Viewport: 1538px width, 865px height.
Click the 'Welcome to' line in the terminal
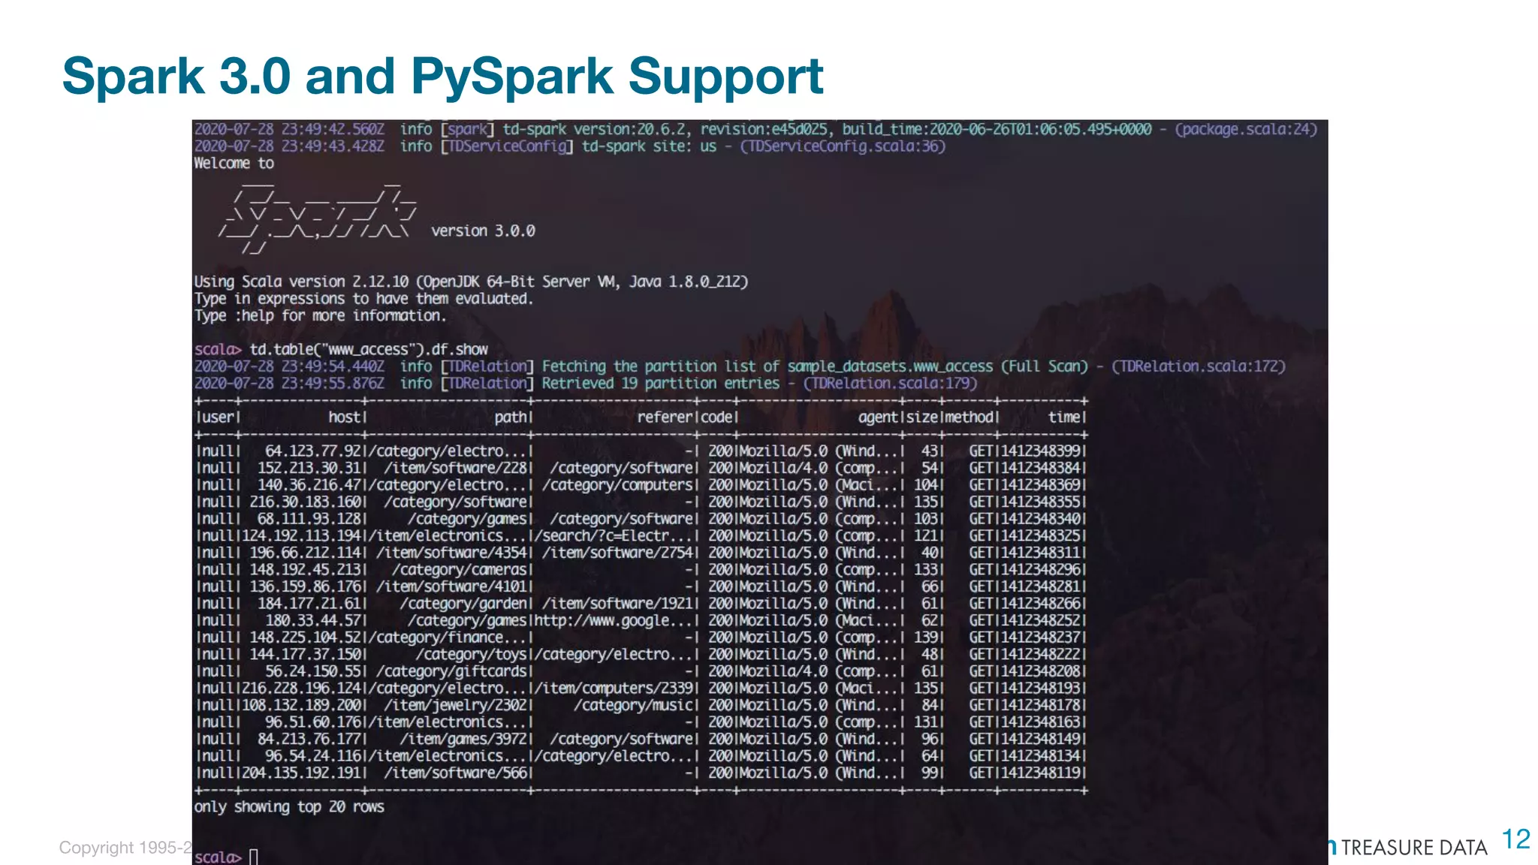234,163
